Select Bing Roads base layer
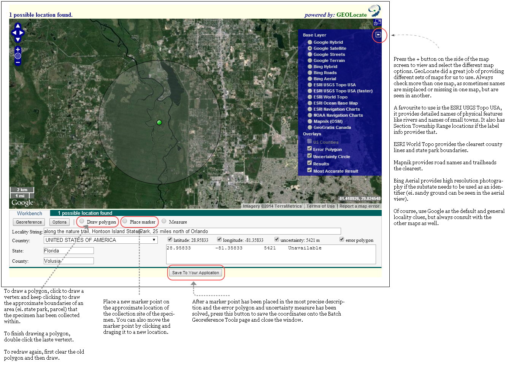511x365 pixels. tap(310, 73)
